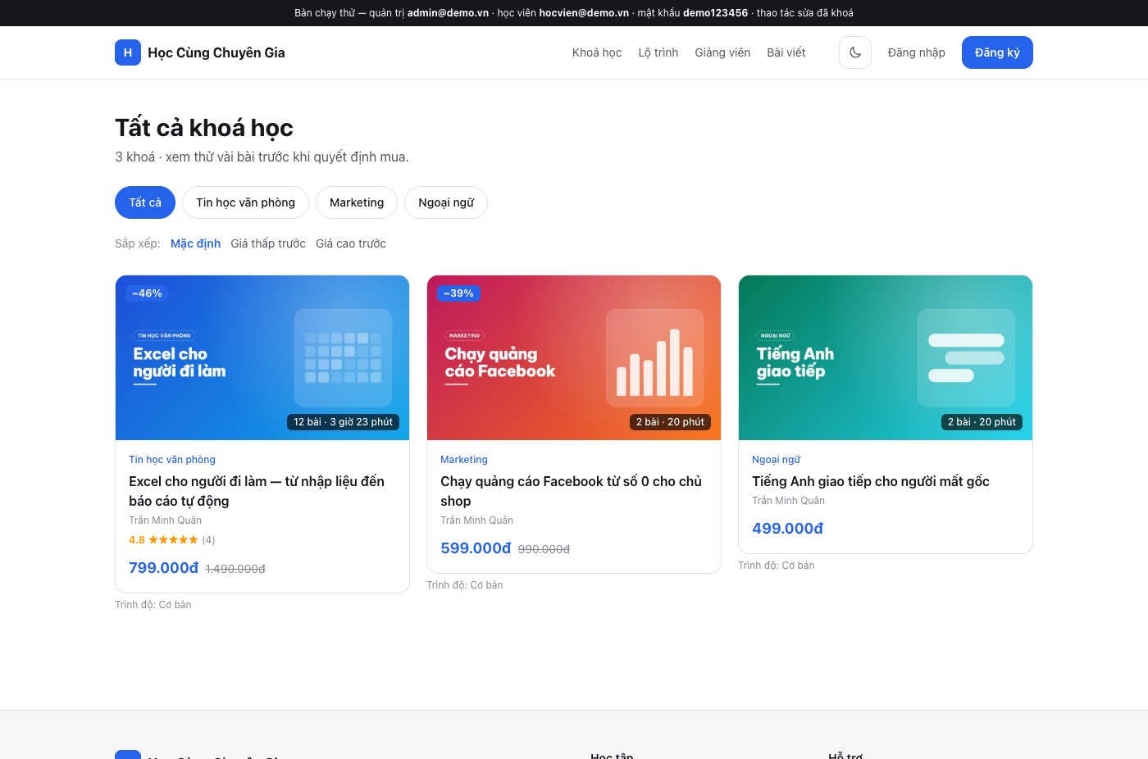Screen dimensions: 1148x759
Task: Click the Ngoại ngữ category label on card
Action: pyautogui.click(x=776, y=460)
